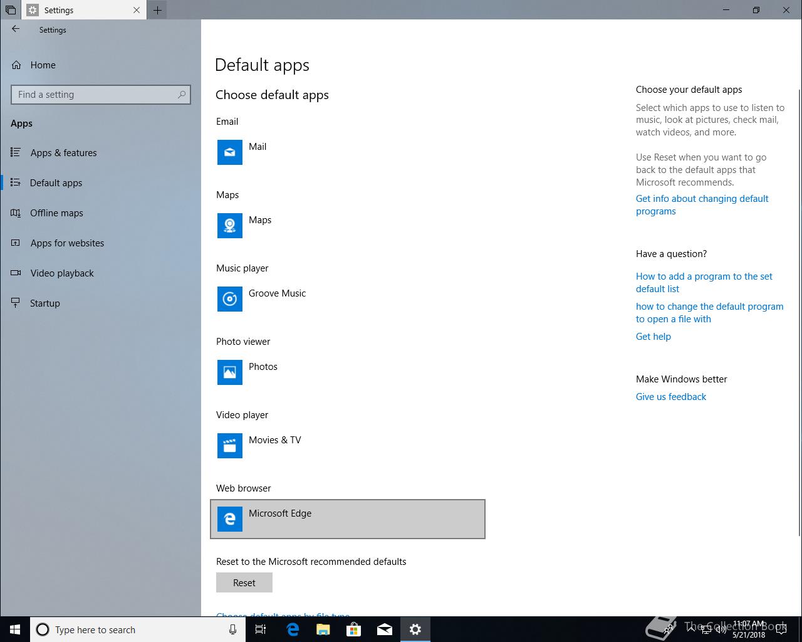Go back using the back arrow
802x642 pixels.
[x=16, y=29]
